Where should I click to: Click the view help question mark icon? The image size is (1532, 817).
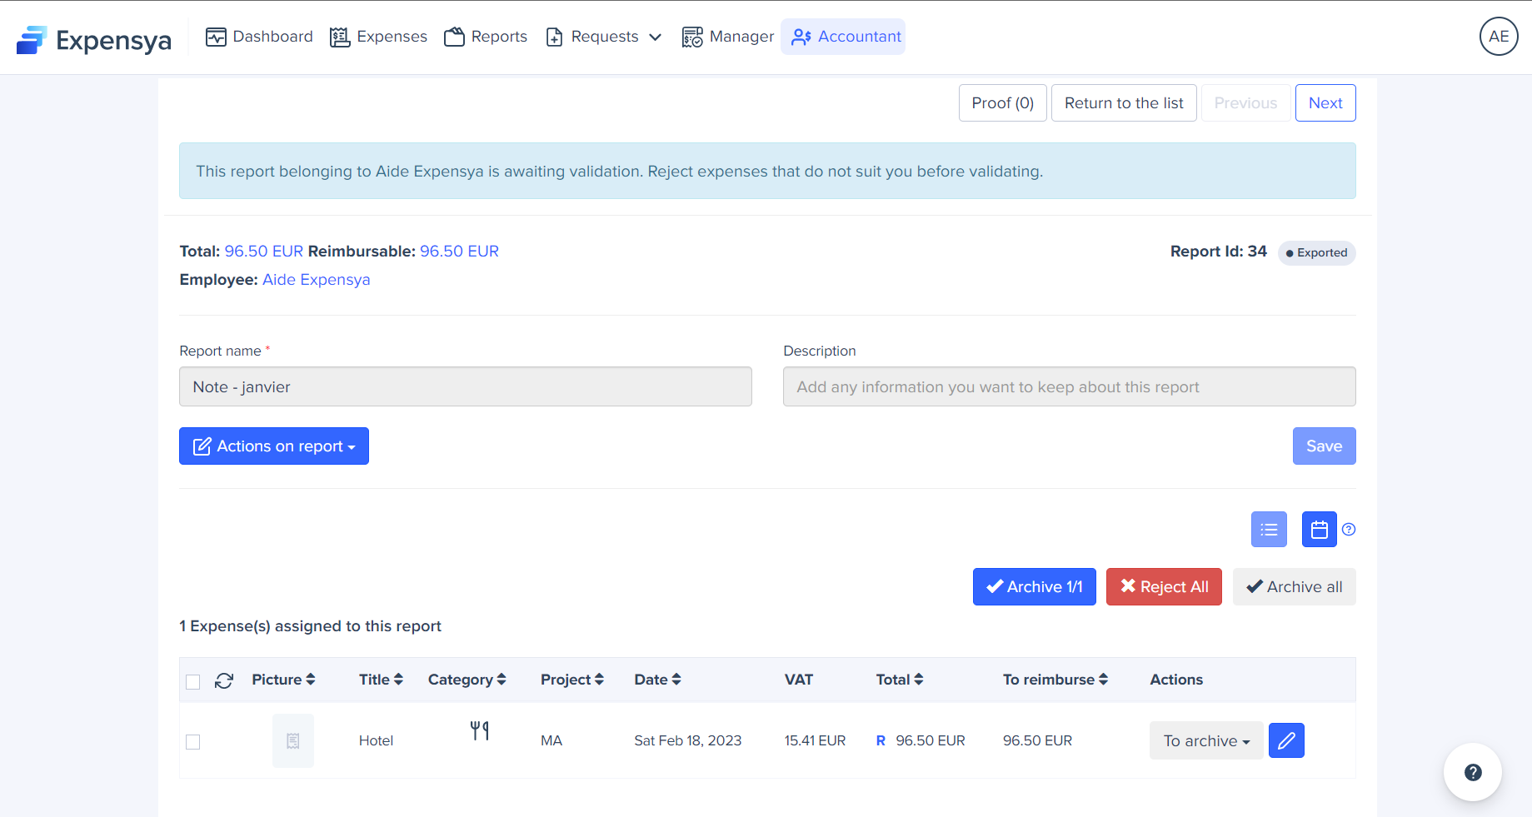pos(1349,530)
